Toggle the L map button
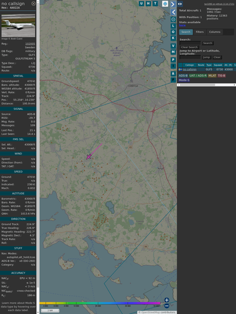This screenshot has width=236, height=314. [173, 26]
